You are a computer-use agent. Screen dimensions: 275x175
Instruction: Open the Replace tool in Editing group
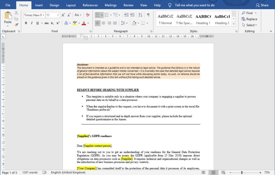click(249, 19)
